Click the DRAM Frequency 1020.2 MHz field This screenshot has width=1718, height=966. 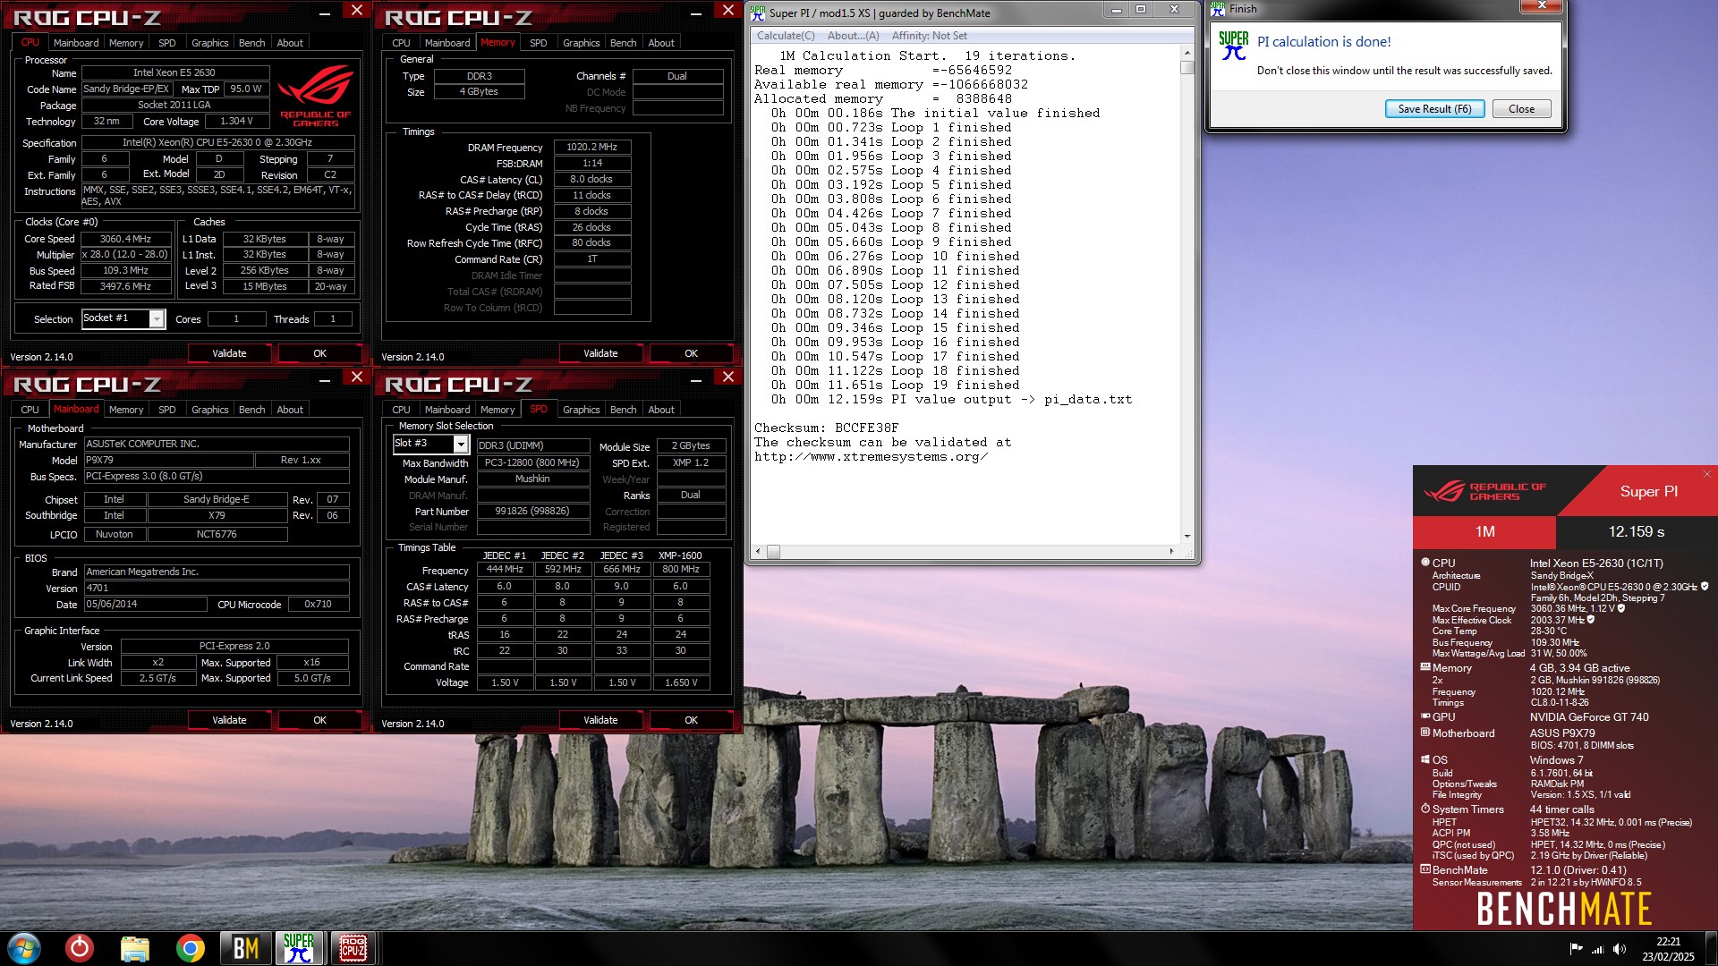point(591,147)
